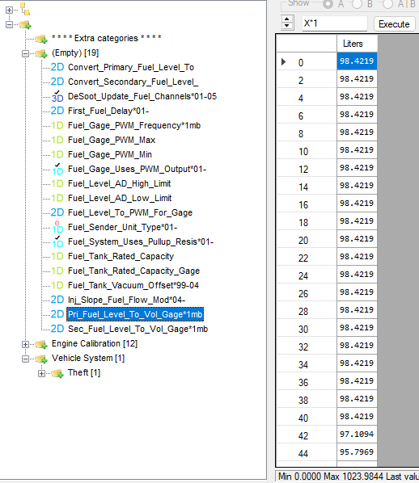Click the 97.1094 cell in row 42
This screenshot has height=483, width=419.
point(357,435)
